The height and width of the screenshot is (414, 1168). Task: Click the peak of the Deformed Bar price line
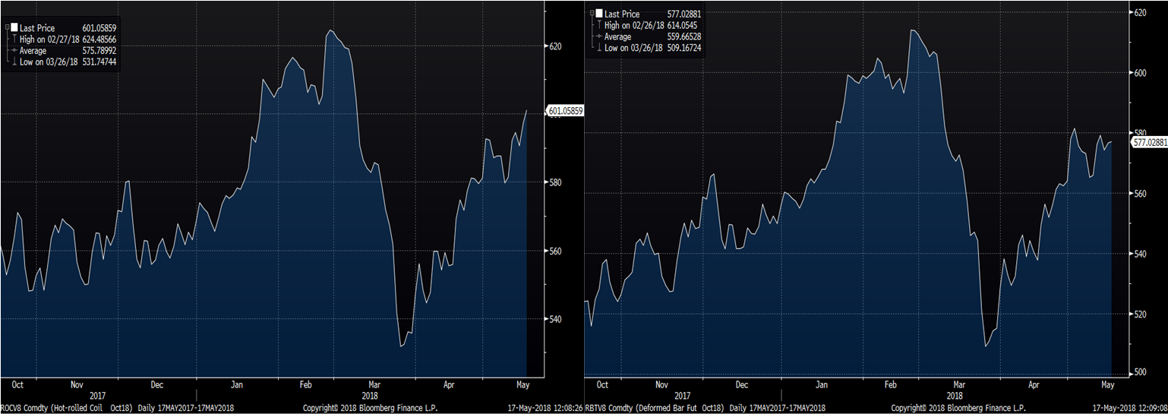coord(911,30)
